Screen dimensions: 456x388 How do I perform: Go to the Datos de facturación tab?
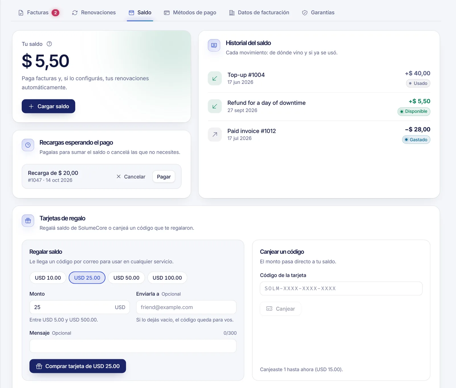[x=259, y=13]
